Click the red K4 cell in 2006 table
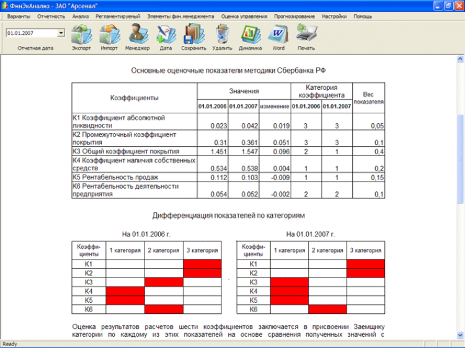 point(125,291)
